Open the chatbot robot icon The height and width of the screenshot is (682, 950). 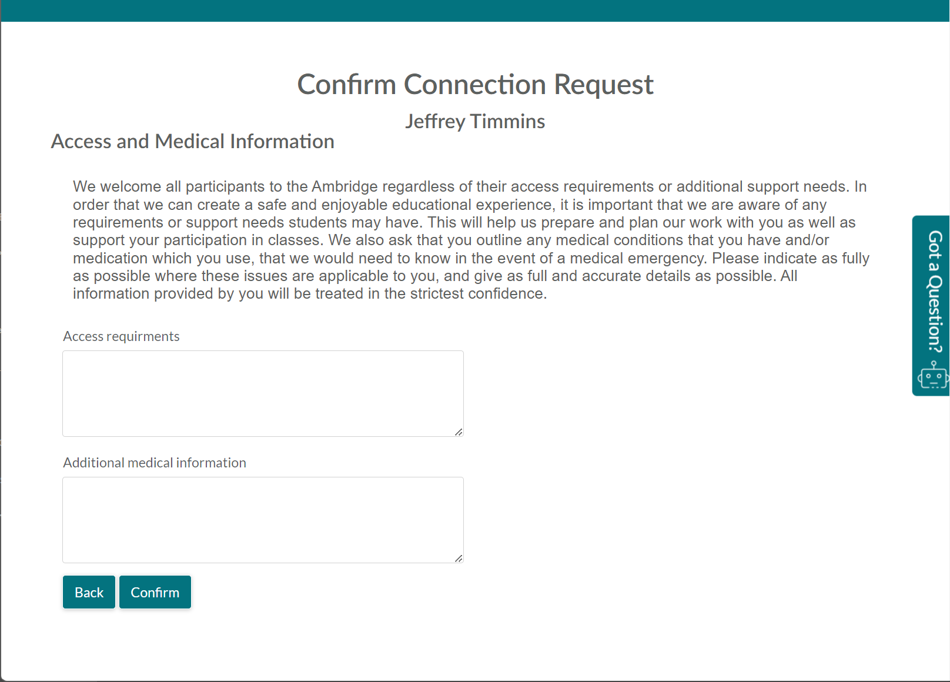pyautogui.click(x=934, y=375)
